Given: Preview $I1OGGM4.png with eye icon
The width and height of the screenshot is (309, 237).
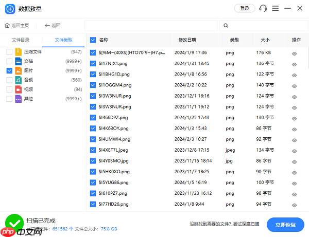Looking at the screenshot, I should 295,86.
